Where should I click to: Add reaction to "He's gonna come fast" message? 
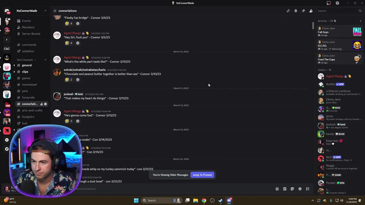click(78, 121)
